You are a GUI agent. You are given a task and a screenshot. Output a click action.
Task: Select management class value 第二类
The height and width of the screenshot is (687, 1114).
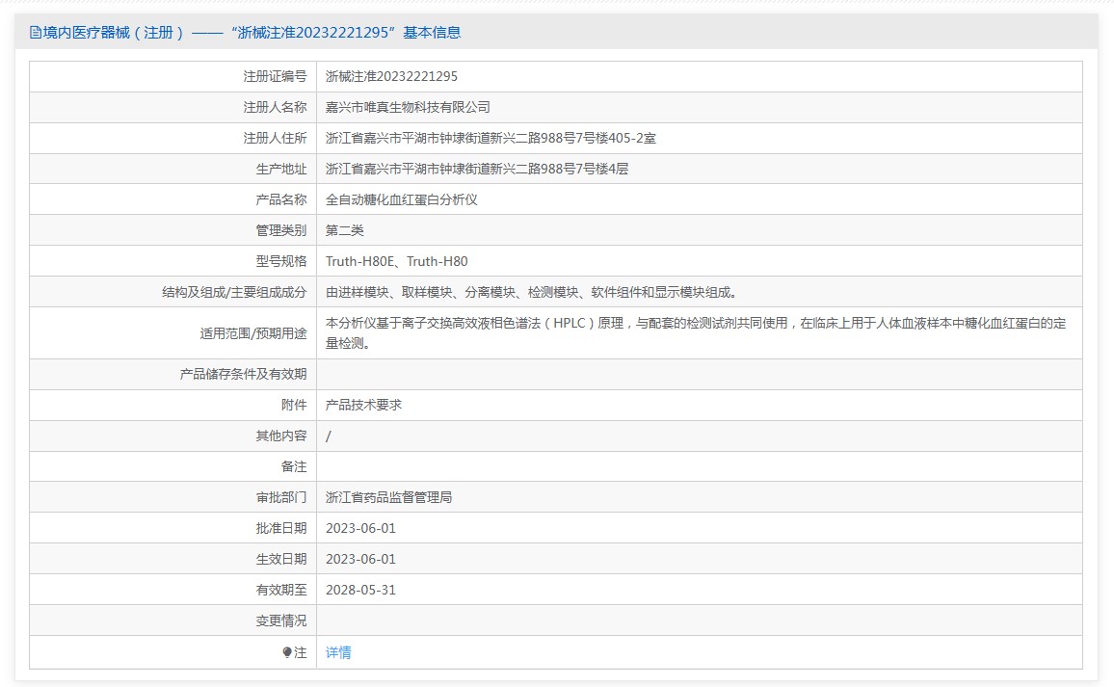345,230
